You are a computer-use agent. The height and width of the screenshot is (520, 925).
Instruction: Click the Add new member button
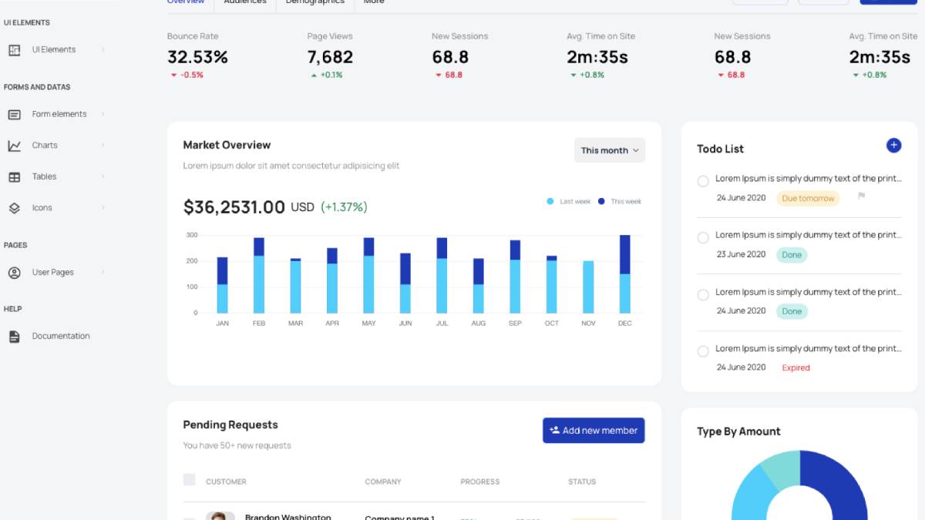594,431
